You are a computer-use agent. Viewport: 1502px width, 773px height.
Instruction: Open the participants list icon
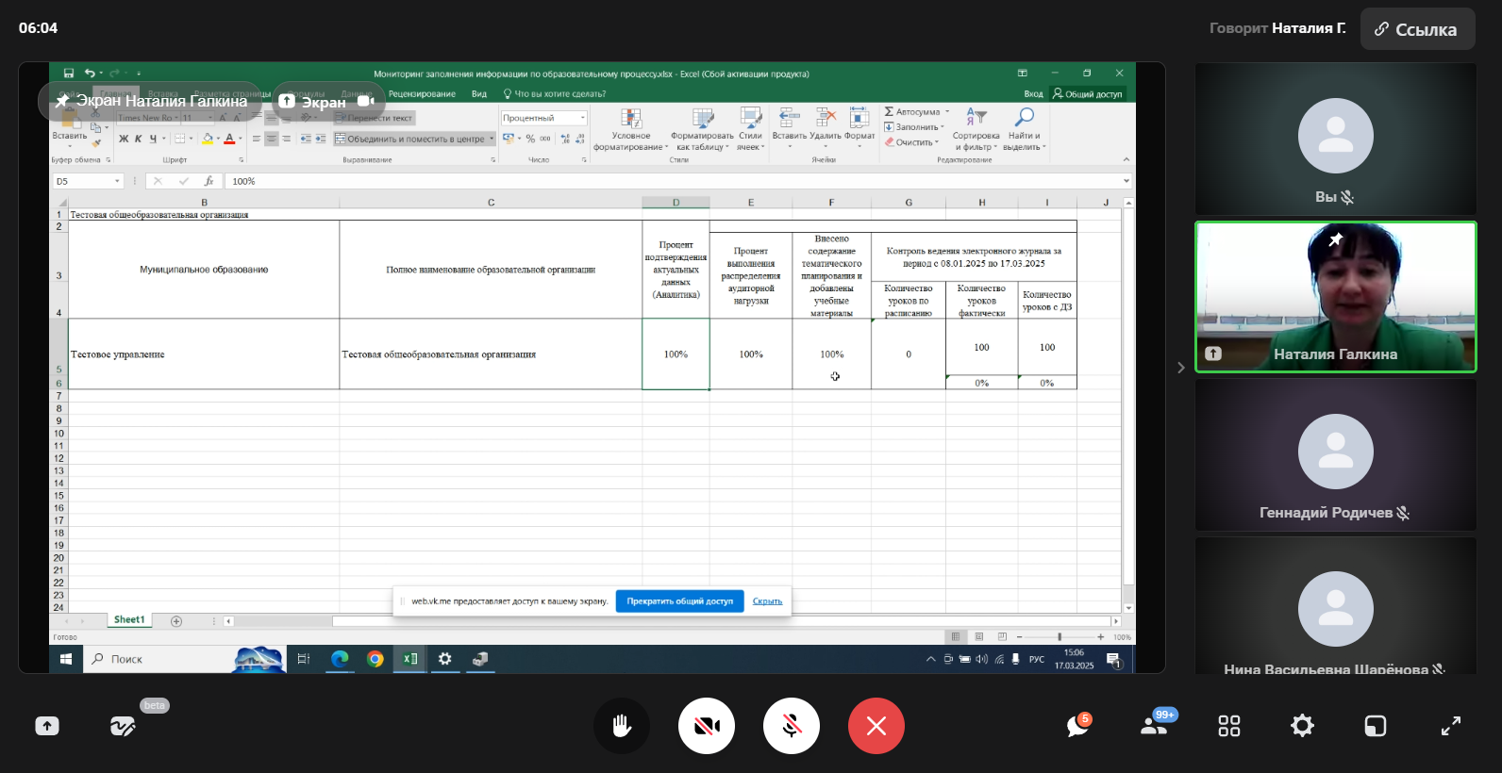coord(1154,726)
